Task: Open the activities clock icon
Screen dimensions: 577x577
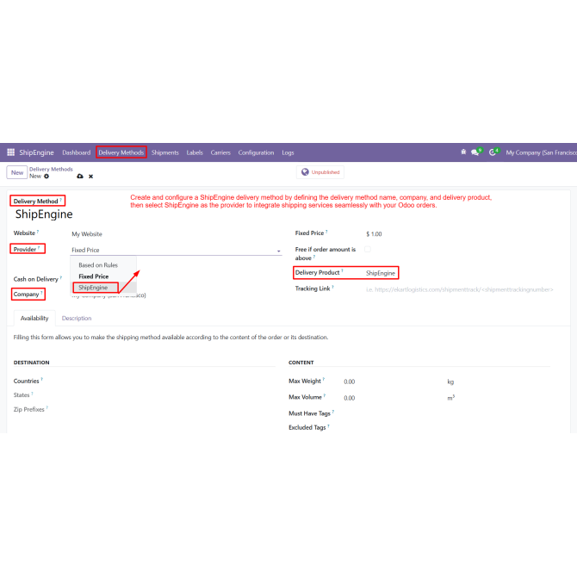Action: point(493,152)
